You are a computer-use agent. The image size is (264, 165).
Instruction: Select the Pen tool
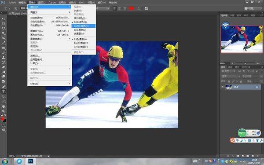(4, 87)
